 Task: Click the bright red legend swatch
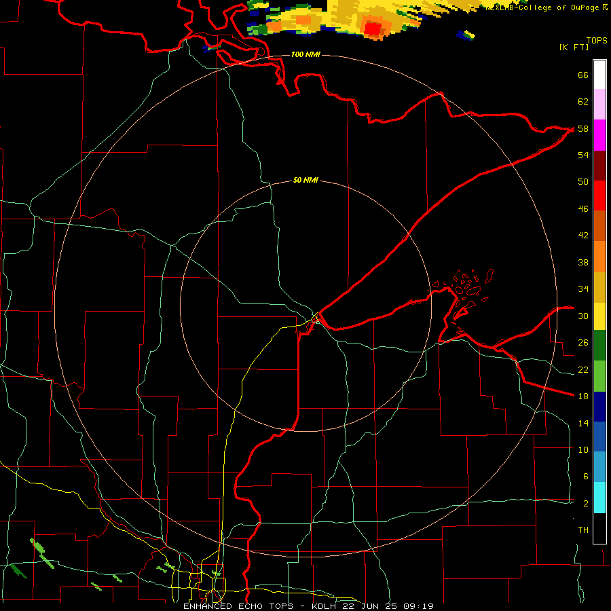click(599, 196)
